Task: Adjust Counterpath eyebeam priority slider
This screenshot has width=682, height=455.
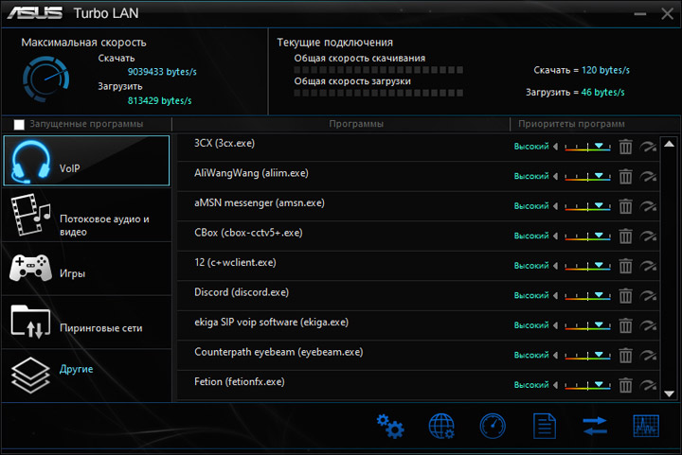Action: click(x=587, y=356)
